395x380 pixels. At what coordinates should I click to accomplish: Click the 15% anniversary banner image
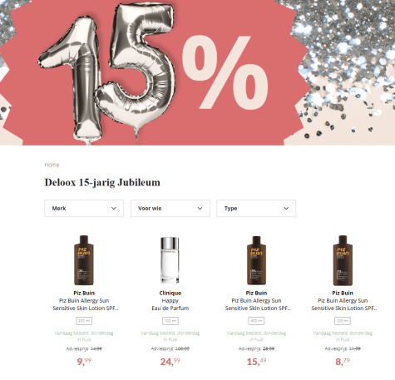(197, 72)
